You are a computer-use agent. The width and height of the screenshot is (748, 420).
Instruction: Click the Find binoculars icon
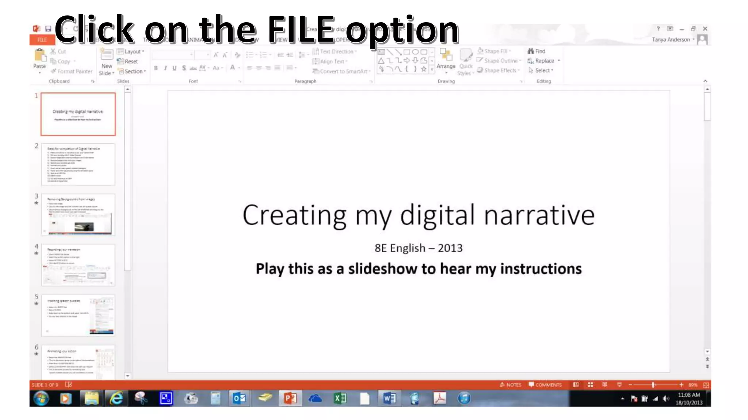(x=531, y=51)
